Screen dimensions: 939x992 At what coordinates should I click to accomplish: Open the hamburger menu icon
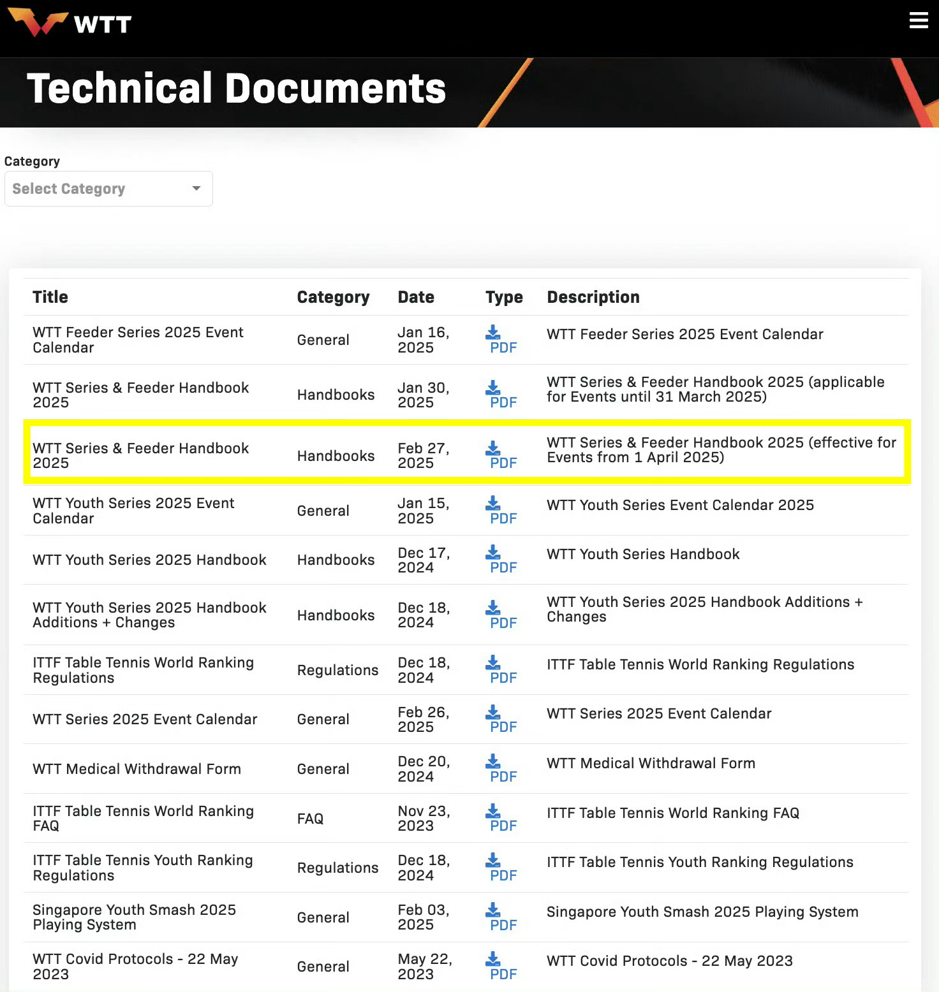(x=918, y=20)
